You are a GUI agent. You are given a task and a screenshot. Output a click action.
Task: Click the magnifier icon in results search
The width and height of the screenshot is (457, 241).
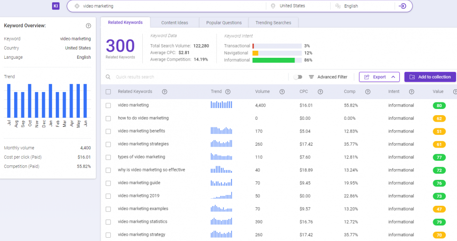tap(108, 77)
